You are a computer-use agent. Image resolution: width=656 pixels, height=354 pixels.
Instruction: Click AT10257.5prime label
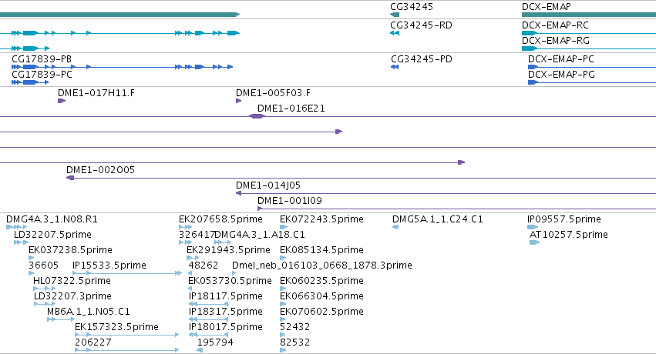click(569, 235)
